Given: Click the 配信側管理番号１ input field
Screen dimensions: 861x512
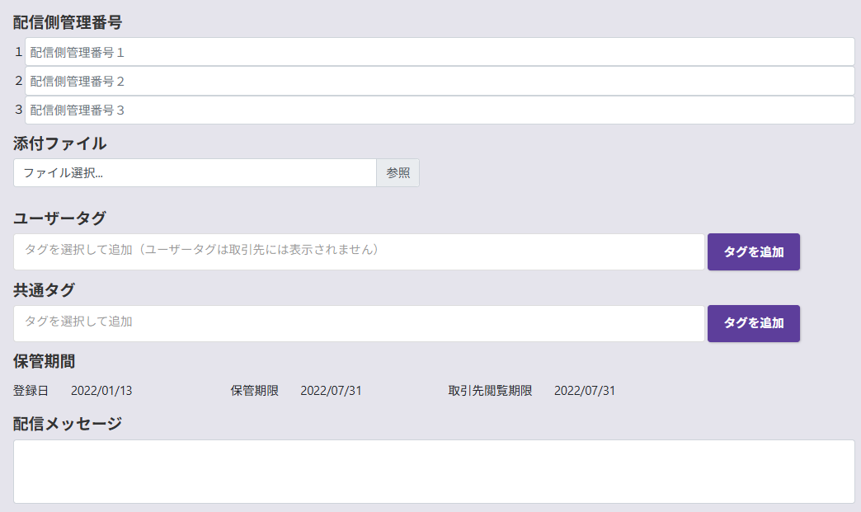Looking at the screenshot, I should [x=439, y=52].
